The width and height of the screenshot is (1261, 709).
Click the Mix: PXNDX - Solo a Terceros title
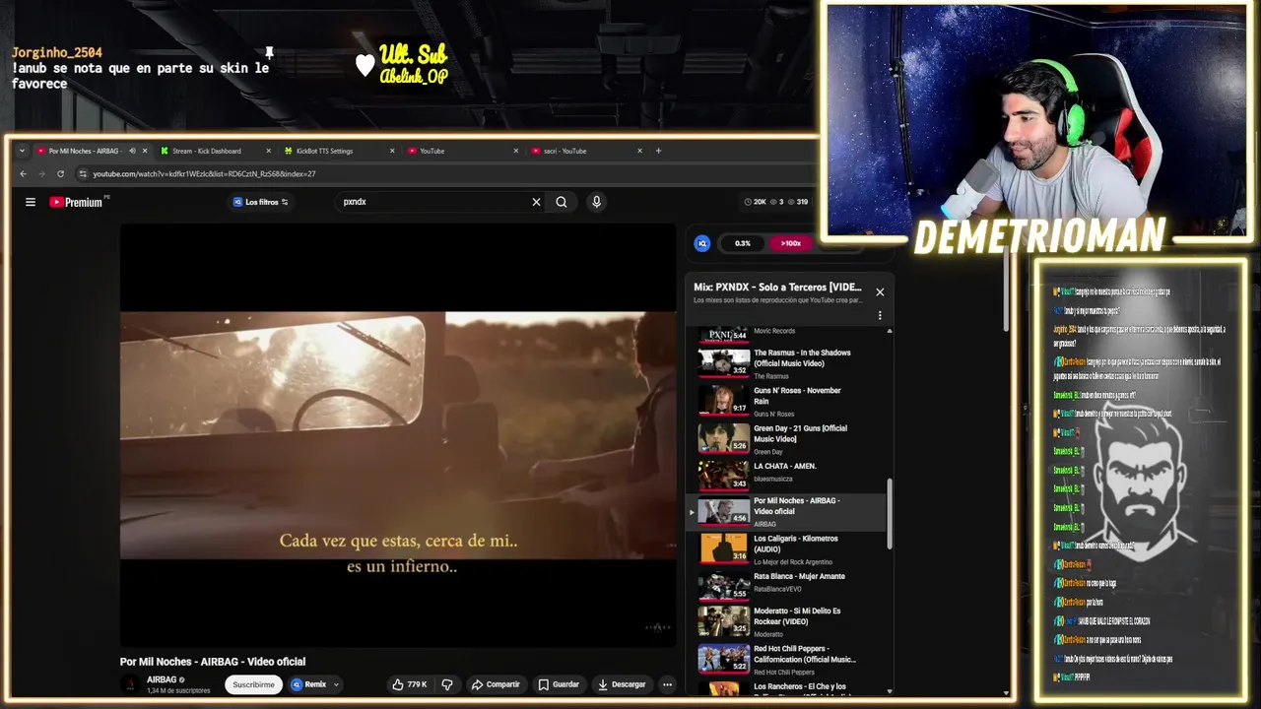coord(777,288)
